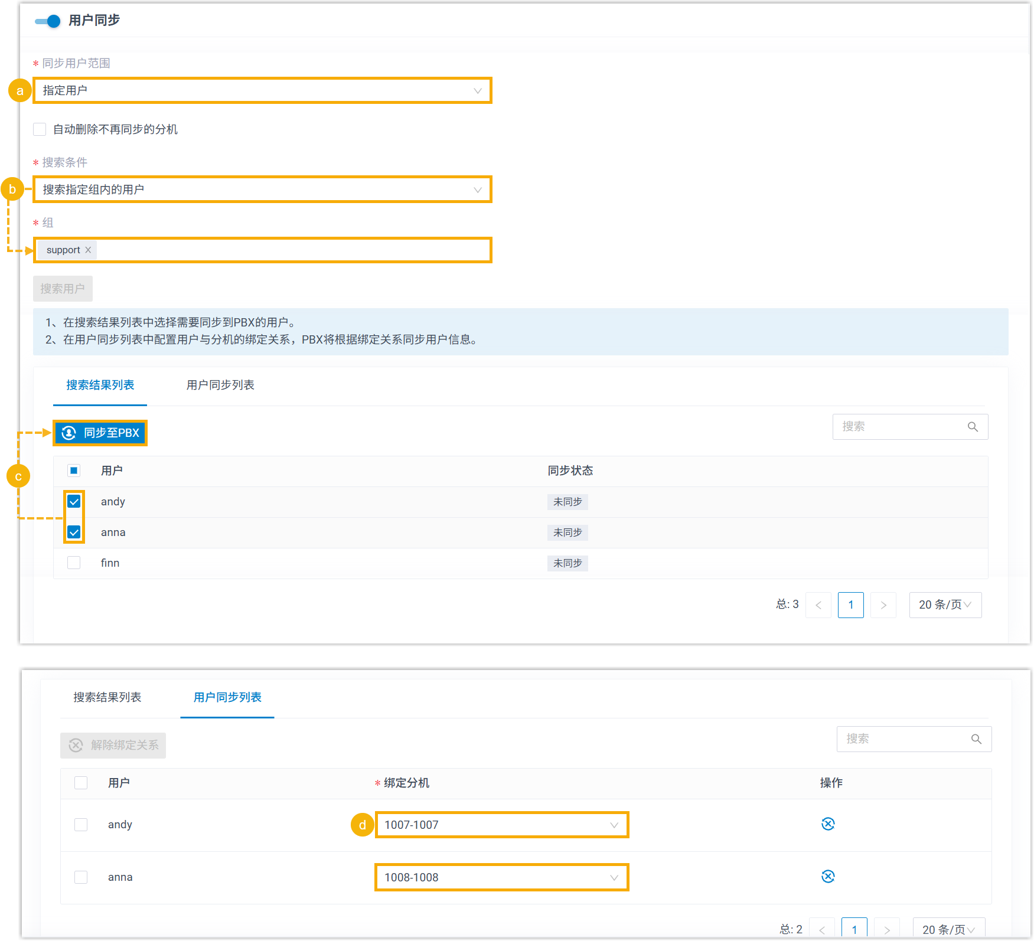Enable 自动删除不再同步的分机 checkbox
1034x941 pixels.
[40, 129]
